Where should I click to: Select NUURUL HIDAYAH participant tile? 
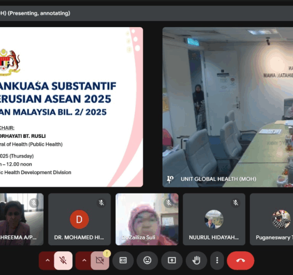point(214,219)
